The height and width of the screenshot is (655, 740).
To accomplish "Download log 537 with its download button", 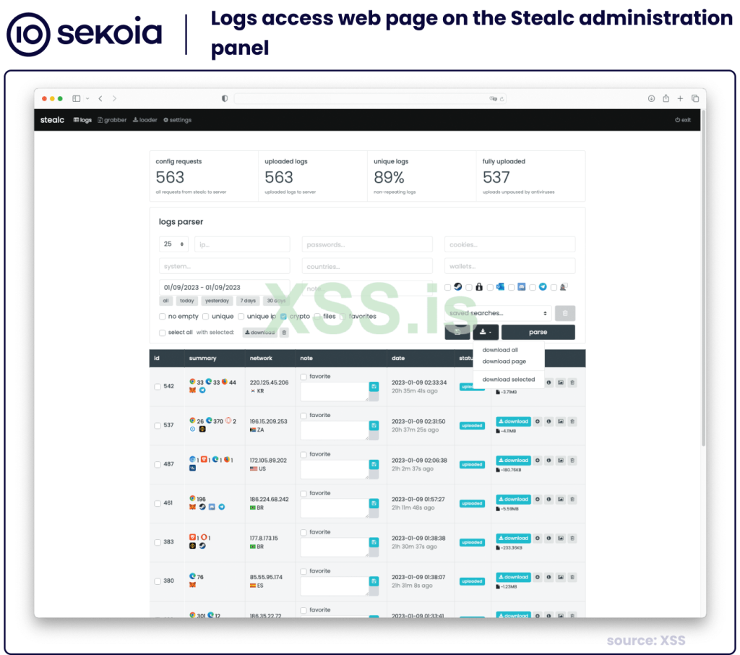I will [x=514, y=421].
